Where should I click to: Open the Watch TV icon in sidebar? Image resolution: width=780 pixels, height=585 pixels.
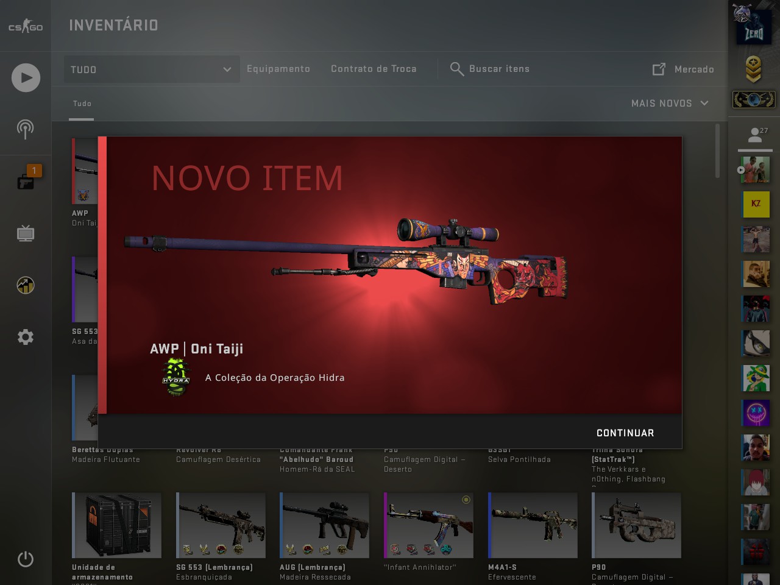coord(26,233)
